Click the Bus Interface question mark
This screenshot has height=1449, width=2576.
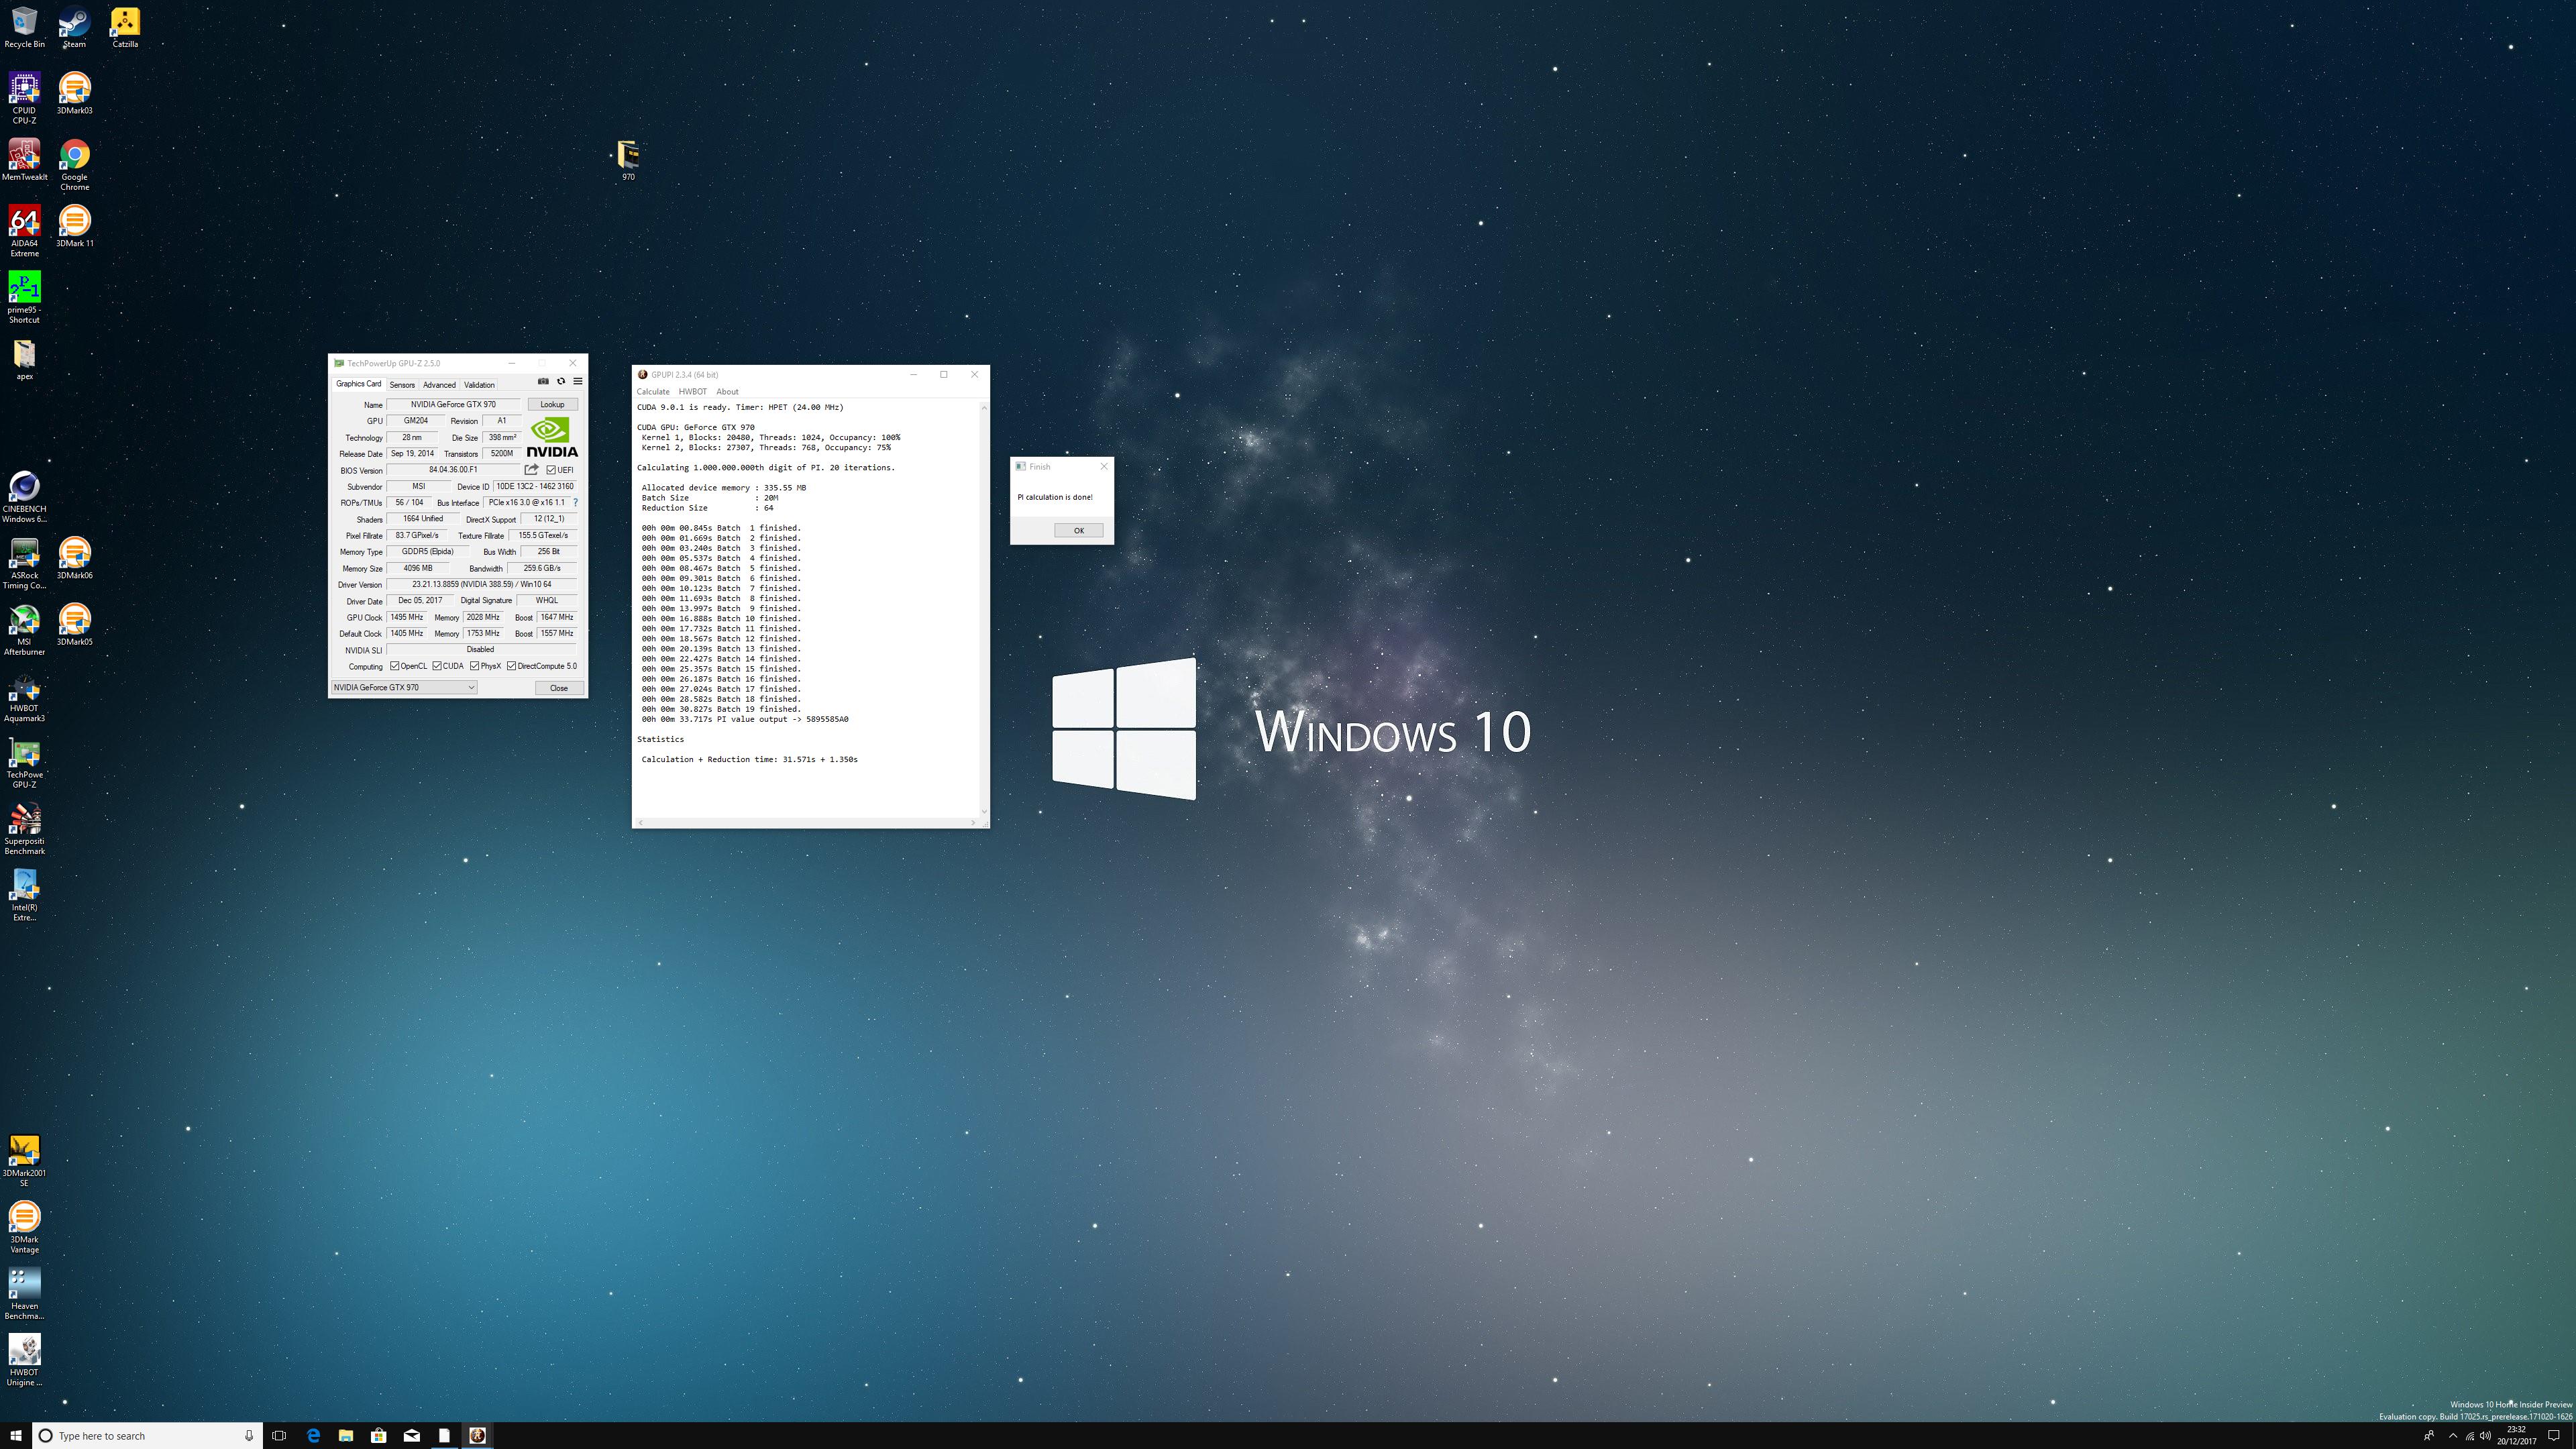(575, 502)
